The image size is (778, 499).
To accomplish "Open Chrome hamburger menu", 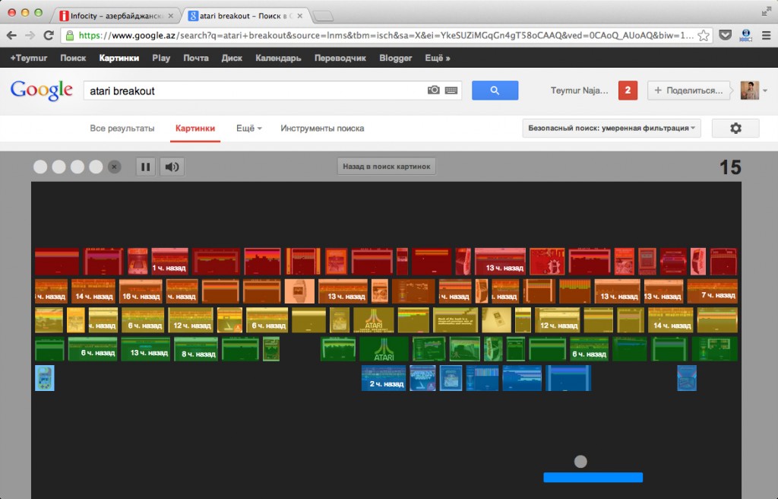I will click(766, 35).
